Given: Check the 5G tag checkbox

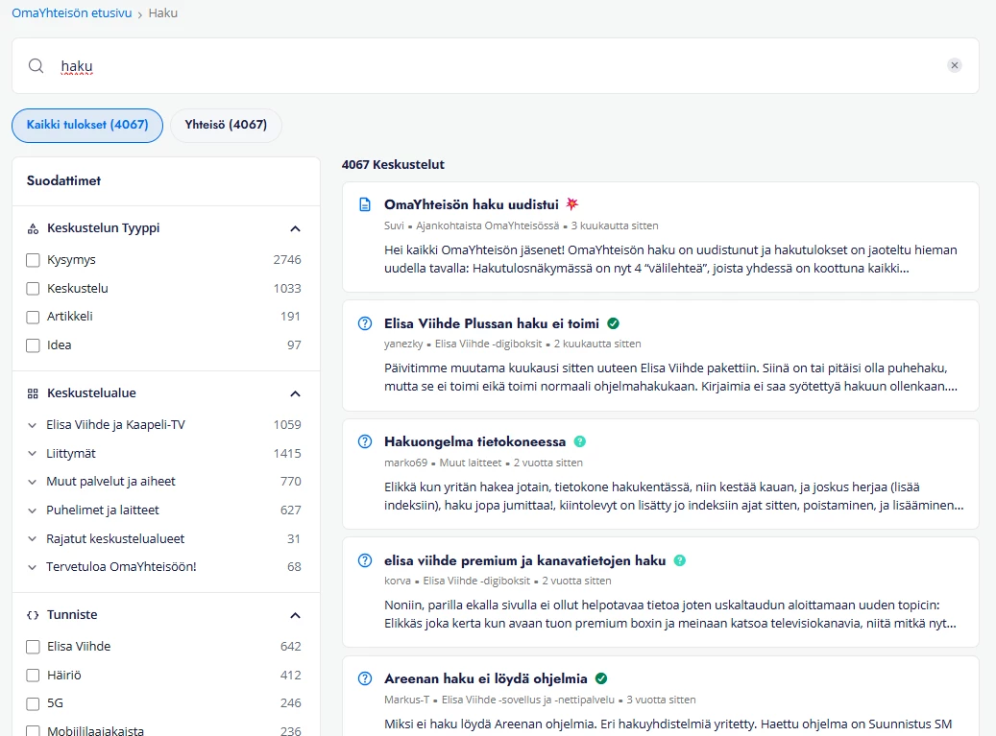Looking at the screenshot, I should point(33,703).
